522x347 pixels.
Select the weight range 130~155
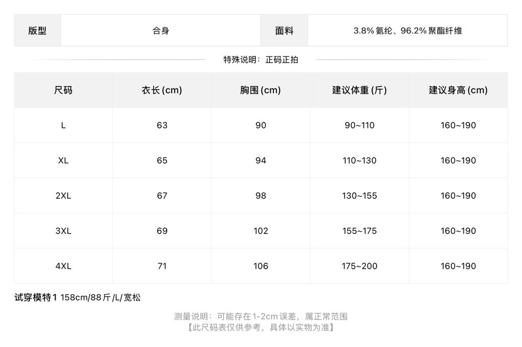tap(359, 196)
